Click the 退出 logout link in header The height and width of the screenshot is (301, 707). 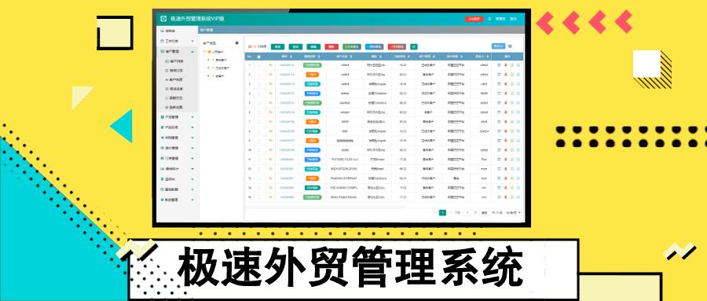pos(513,19)
